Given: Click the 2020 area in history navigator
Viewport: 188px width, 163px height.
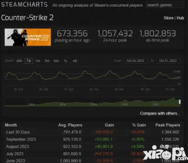Looking at the screenshot, I should (x=124, y=105).
